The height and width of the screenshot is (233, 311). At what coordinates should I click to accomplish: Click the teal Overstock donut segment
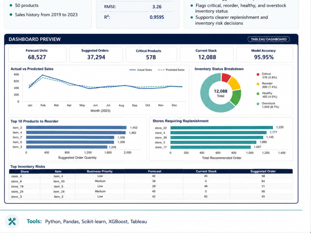[207, 97]
